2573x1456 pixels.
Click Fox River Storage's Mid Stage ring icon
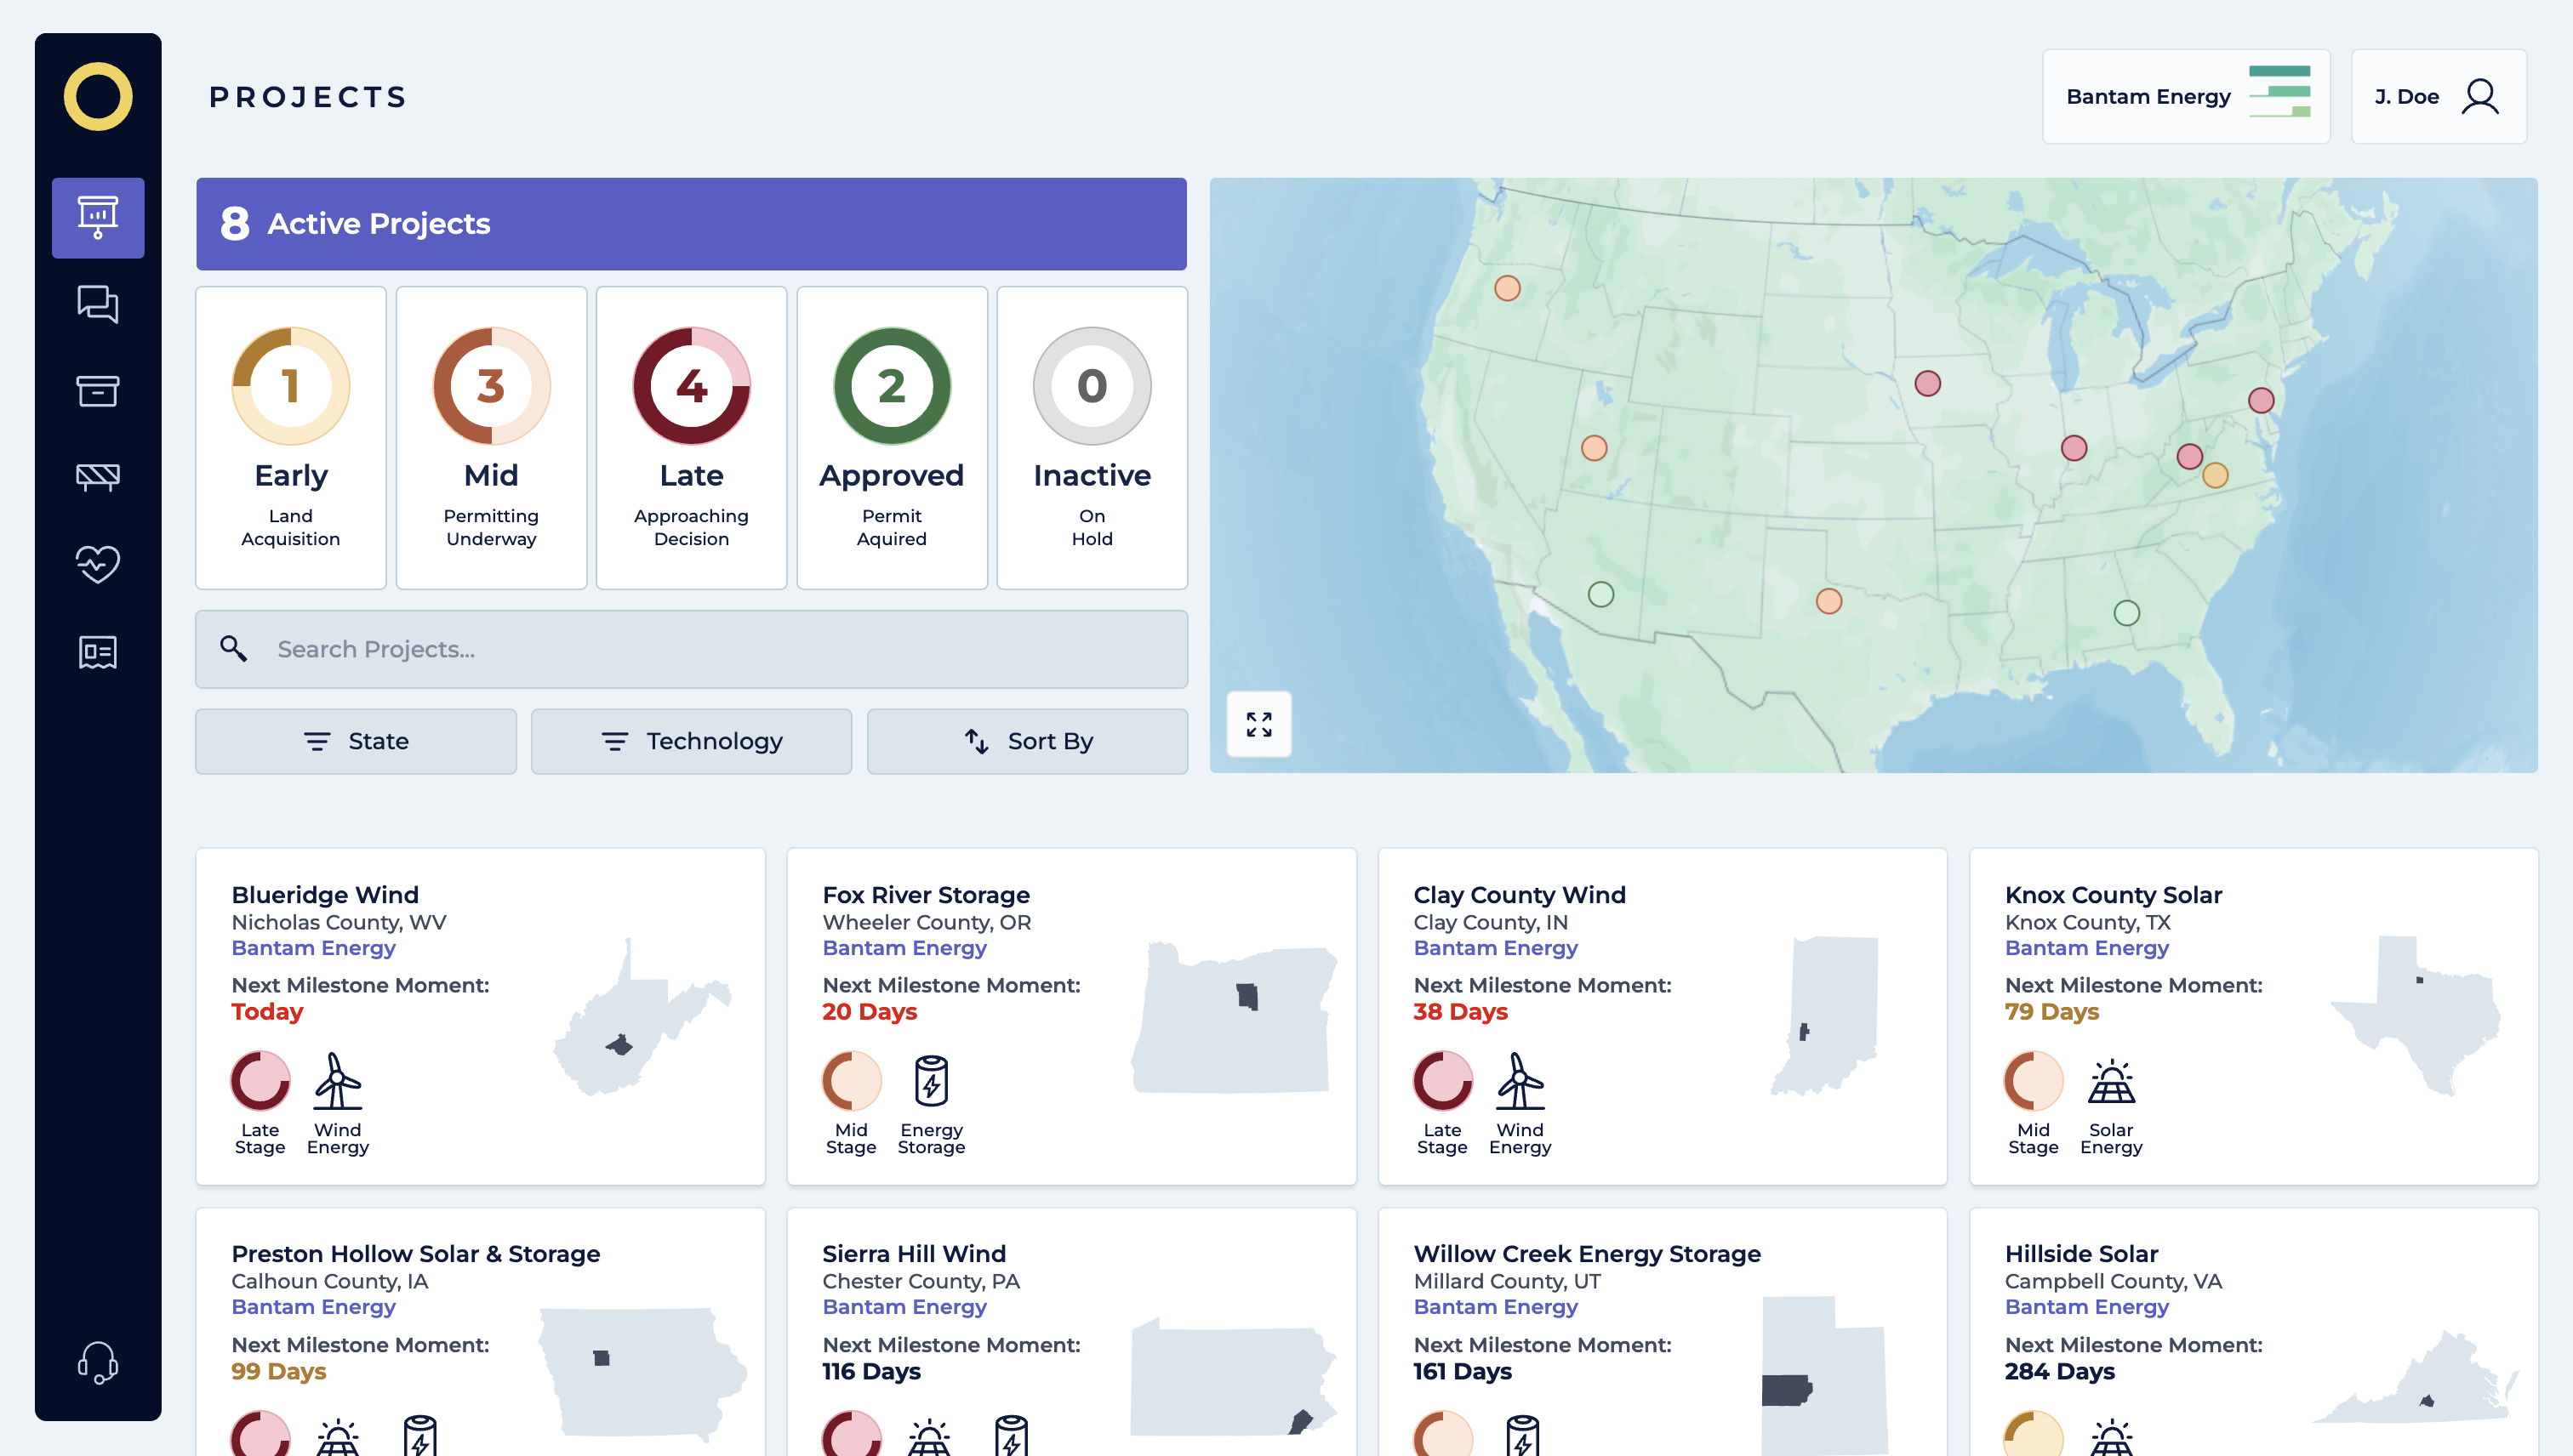852,1081
